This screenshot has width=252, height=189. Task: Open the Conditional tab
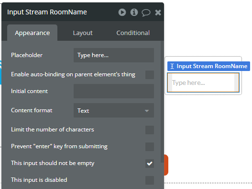point(133,33)
